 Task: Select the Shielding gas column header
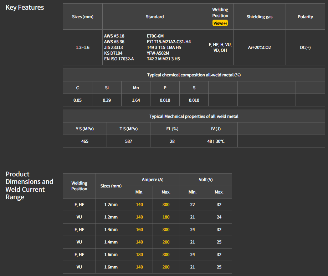pos(260,17)
